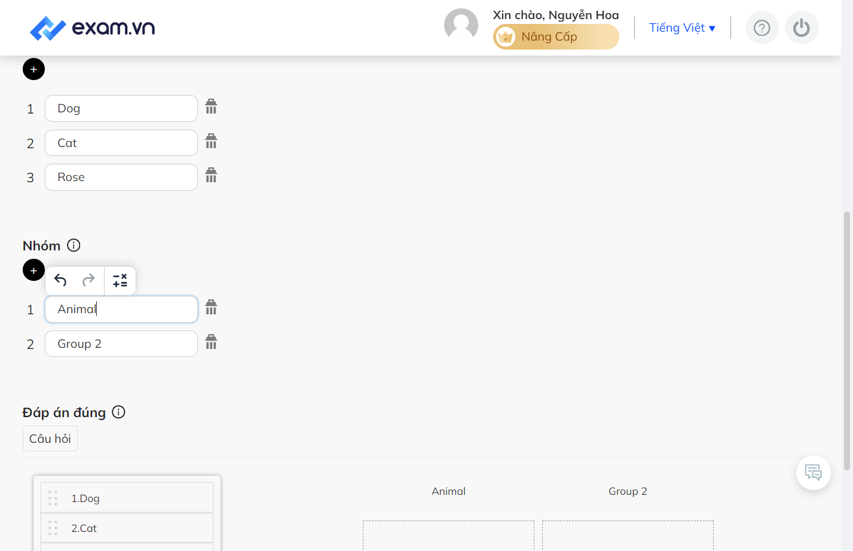Select the Câu hỏi tab
Image resolution: width=853 pixels, height=551 pixels.
pos(50,439)
